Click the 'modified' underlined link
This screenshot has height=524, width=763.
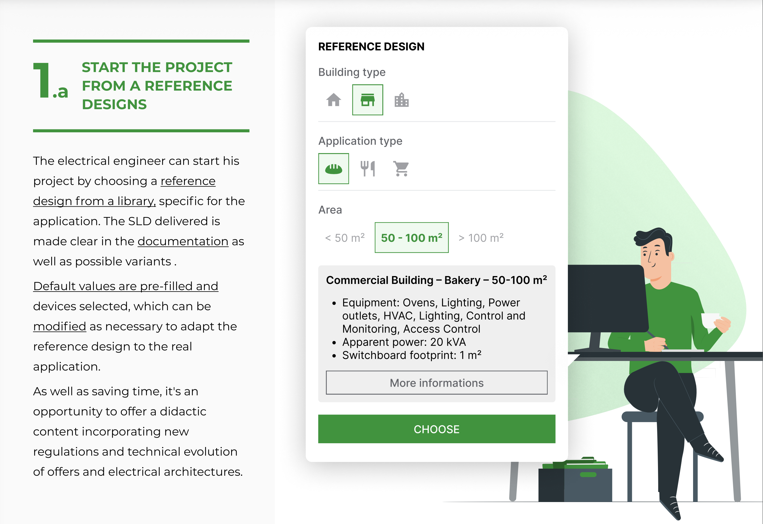59,327
